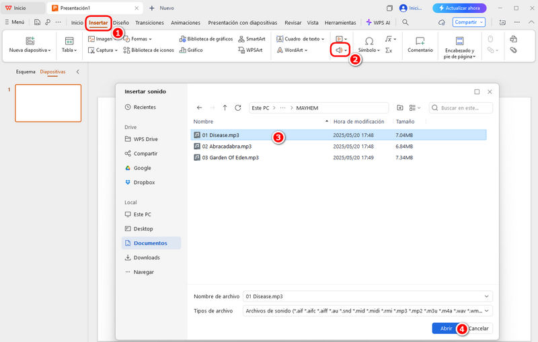Open Biblioteca de iconos
Image resolution: width=538 pixels, height=342 pixels.
tap(149, 50)
